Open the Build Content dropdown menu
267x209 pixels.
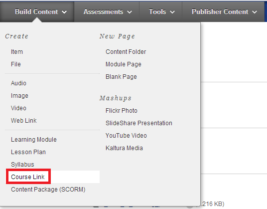(41, 12)
